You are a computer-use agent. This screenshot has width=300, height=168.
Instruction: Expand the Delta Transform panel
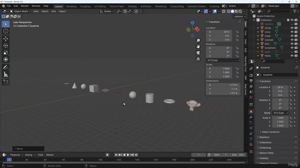(270, 132)
